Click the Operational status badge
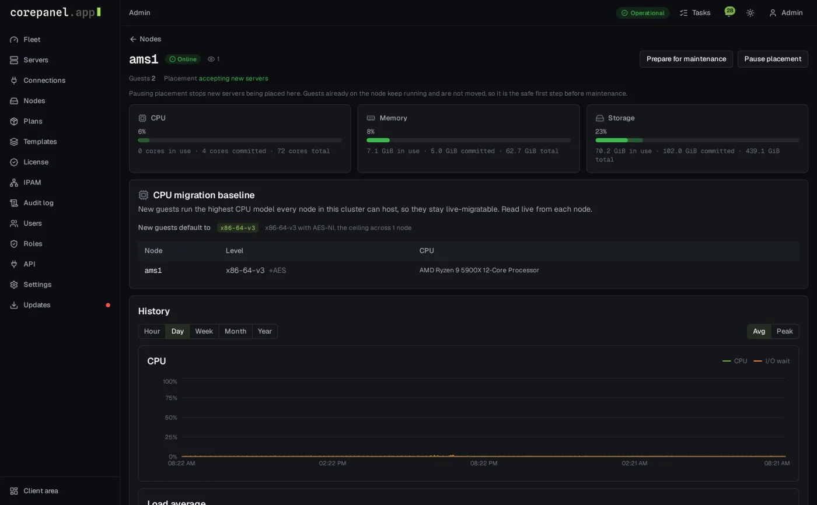This screenshot has height=505, width=817. [x=643, y=13]
